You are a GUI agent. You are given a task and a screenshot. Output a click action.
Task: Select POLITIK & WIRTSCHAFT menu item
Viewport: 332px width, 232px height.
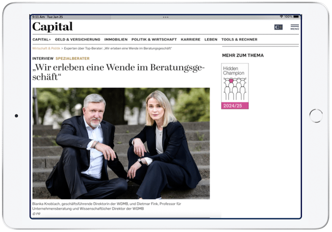[154, 39]
